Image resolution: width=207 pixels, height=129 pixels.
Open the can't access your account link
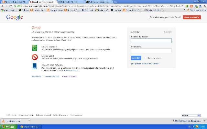click(145, 64)
